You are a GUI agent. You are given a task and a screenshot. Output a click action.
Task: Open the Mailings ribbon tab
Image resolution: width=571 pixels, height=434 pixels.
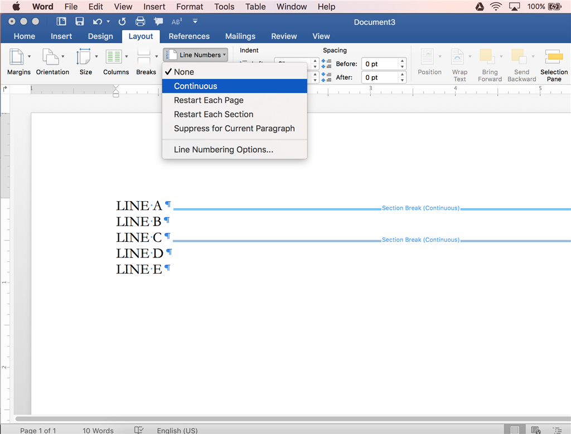coord(240,36)
